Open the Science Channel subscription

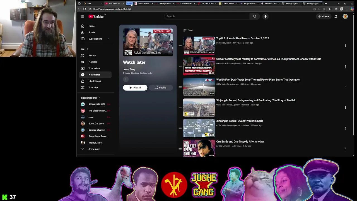pyautogui.click(x=95, y=130)
